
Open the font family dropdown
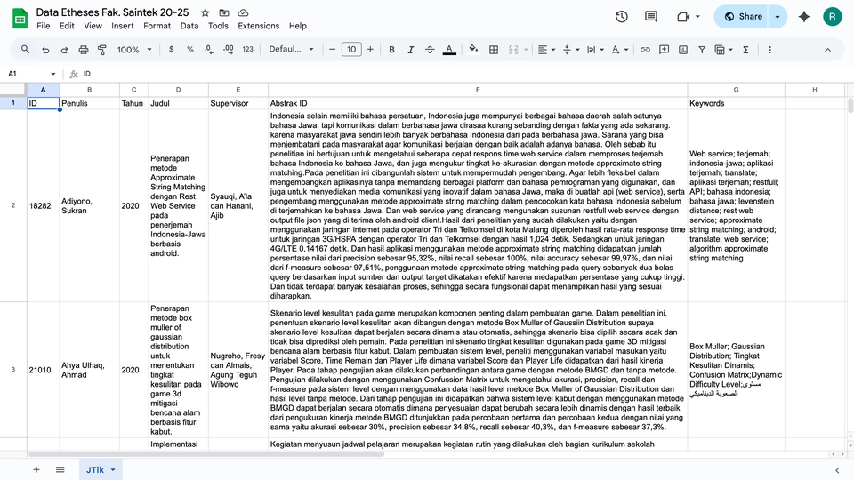tap(292, 50)
